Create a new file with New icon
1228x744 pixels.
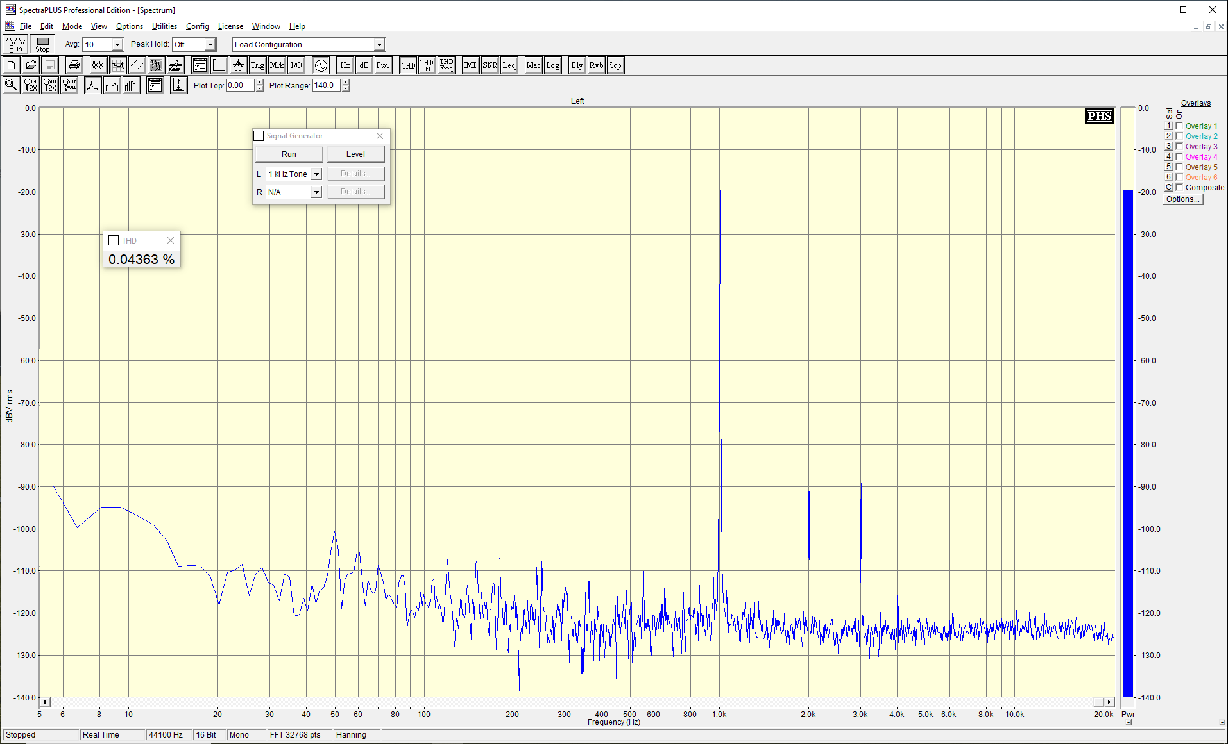pos(12,65)
